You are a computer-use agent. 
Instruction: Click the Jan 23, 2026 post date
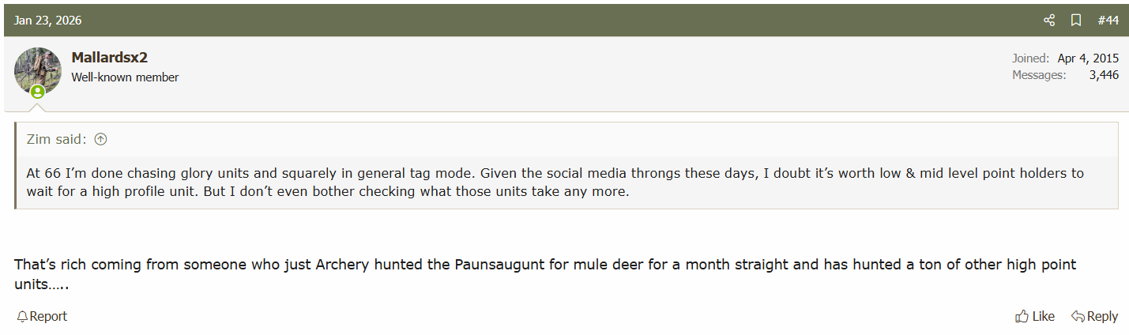click(47, 21)
